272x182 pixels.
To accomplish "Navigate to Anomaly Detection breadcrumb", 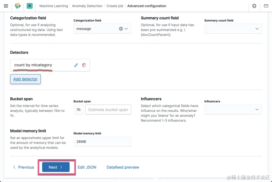I will coord(87,6).
